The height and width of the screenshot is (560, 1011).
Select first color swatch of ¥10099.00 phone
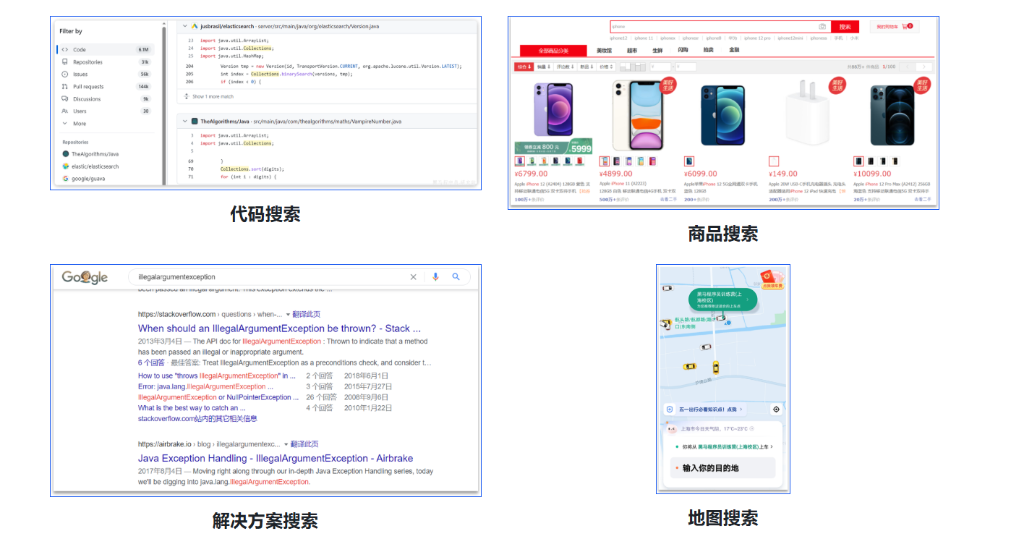[858, 161]
